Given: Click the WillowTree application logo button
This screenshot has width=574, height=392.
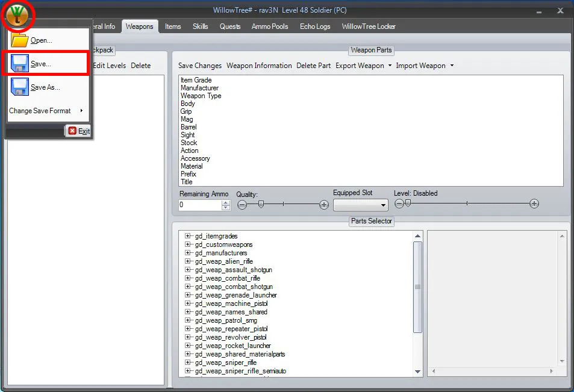Looking at the screenshot, I should [17, 14].
